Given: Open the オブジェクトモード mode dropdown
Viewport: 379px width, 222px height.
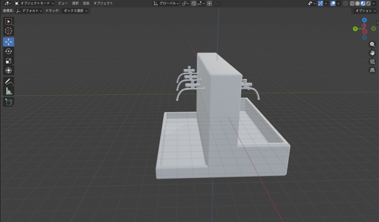Looking at the screenshot, I should pos(34,3).
